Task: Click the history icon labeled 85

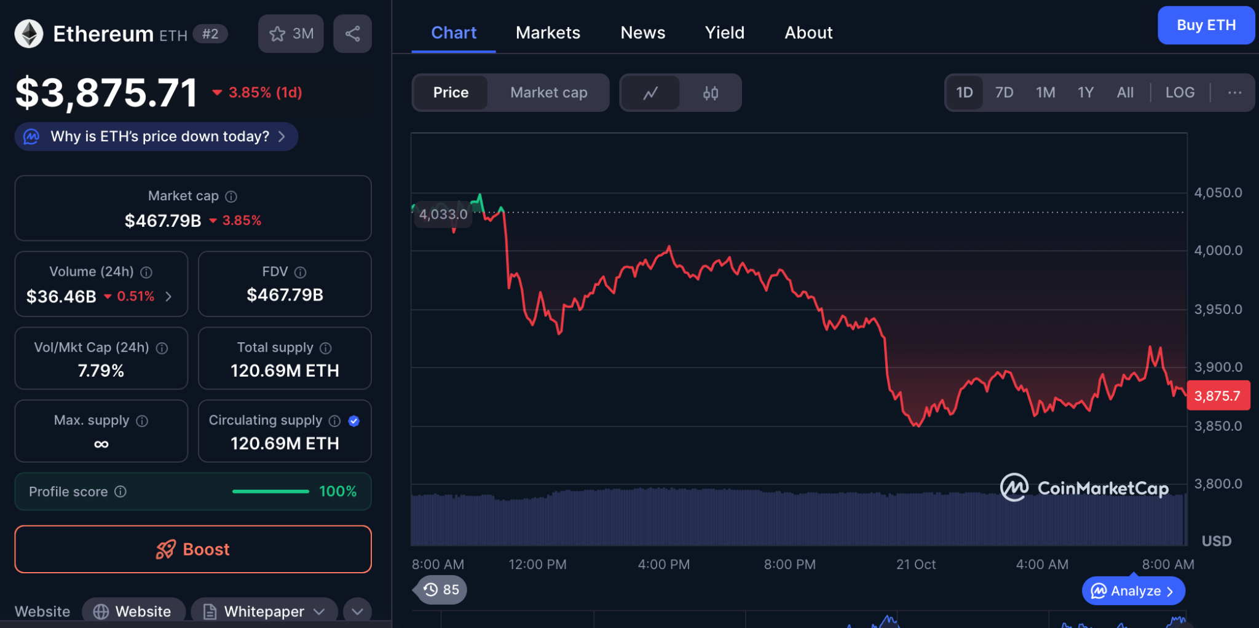Action: [441, 590]
